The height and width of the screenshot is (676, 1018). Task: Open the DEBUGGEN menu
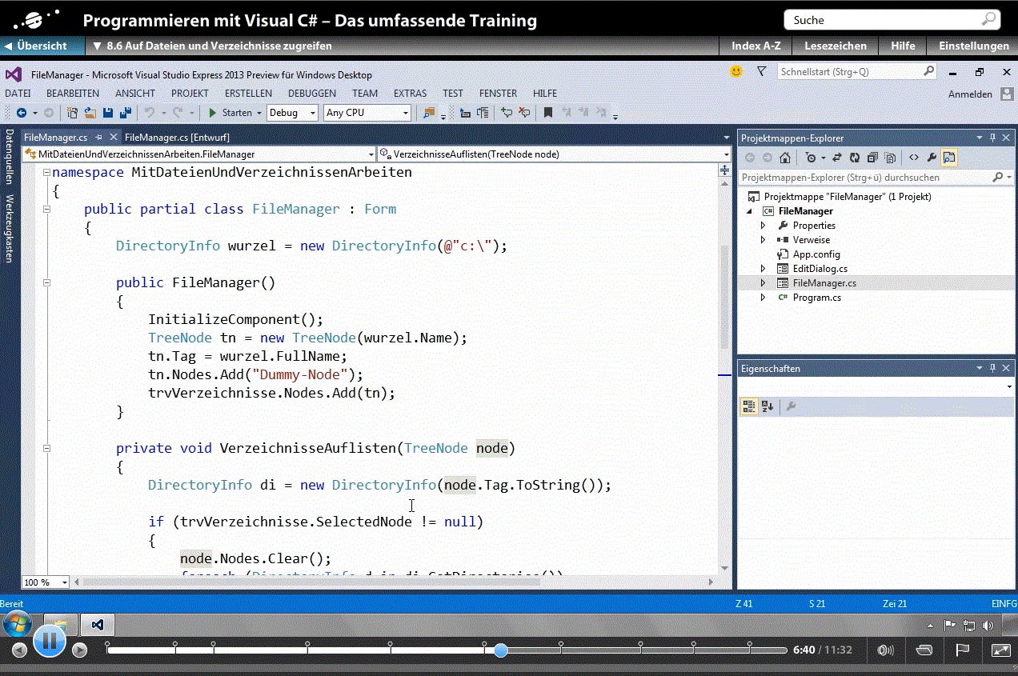point(312,93)
